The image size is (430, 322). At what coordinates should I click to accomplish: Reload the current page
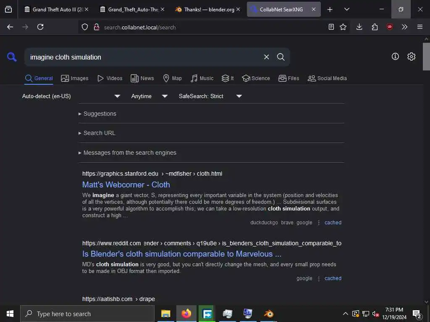click(x=40, y=27)
